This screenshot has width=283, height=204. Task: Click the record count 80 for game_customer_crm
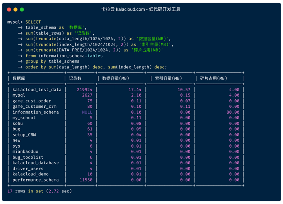90,107
